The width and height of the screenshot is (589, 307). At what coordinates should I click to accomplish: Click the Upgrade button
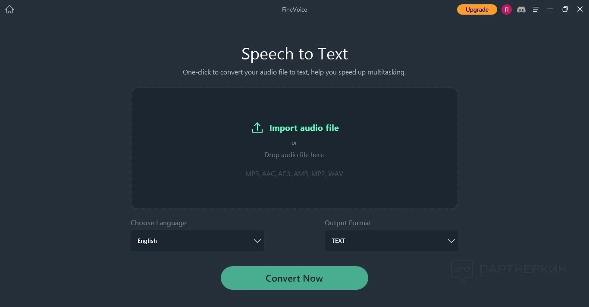point(477,9)
